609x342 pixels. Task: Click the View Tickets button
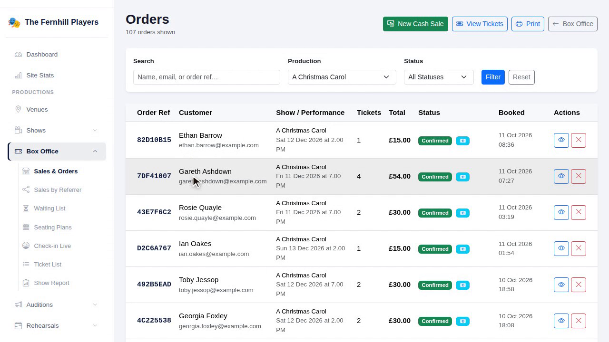click(480, 24)
